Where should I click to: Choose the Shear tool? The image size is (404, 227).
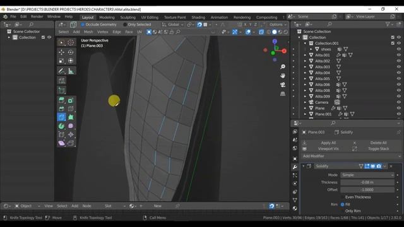coord(62,143)
